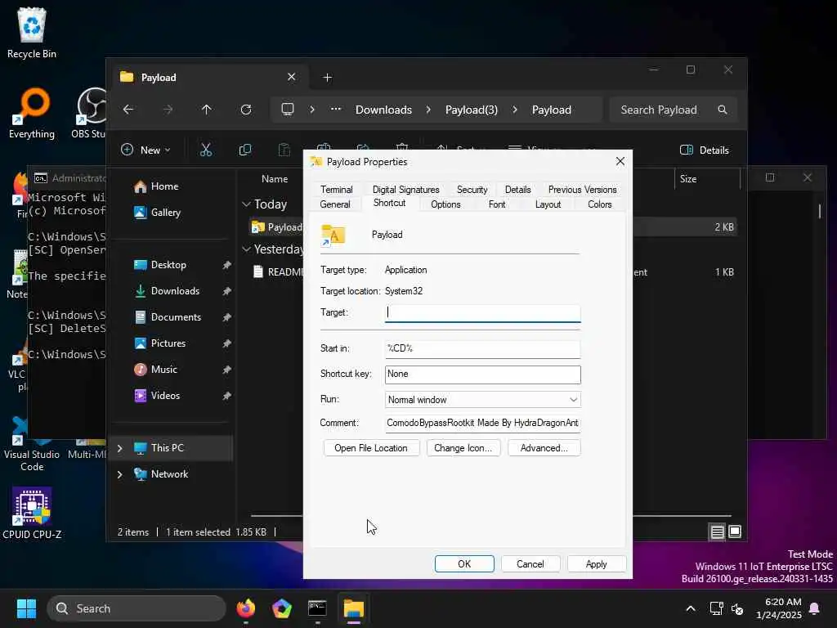Show hidden system tray icons chevron
The width and height of the screenshot is (837, 628).
click(x=690, y=608)
